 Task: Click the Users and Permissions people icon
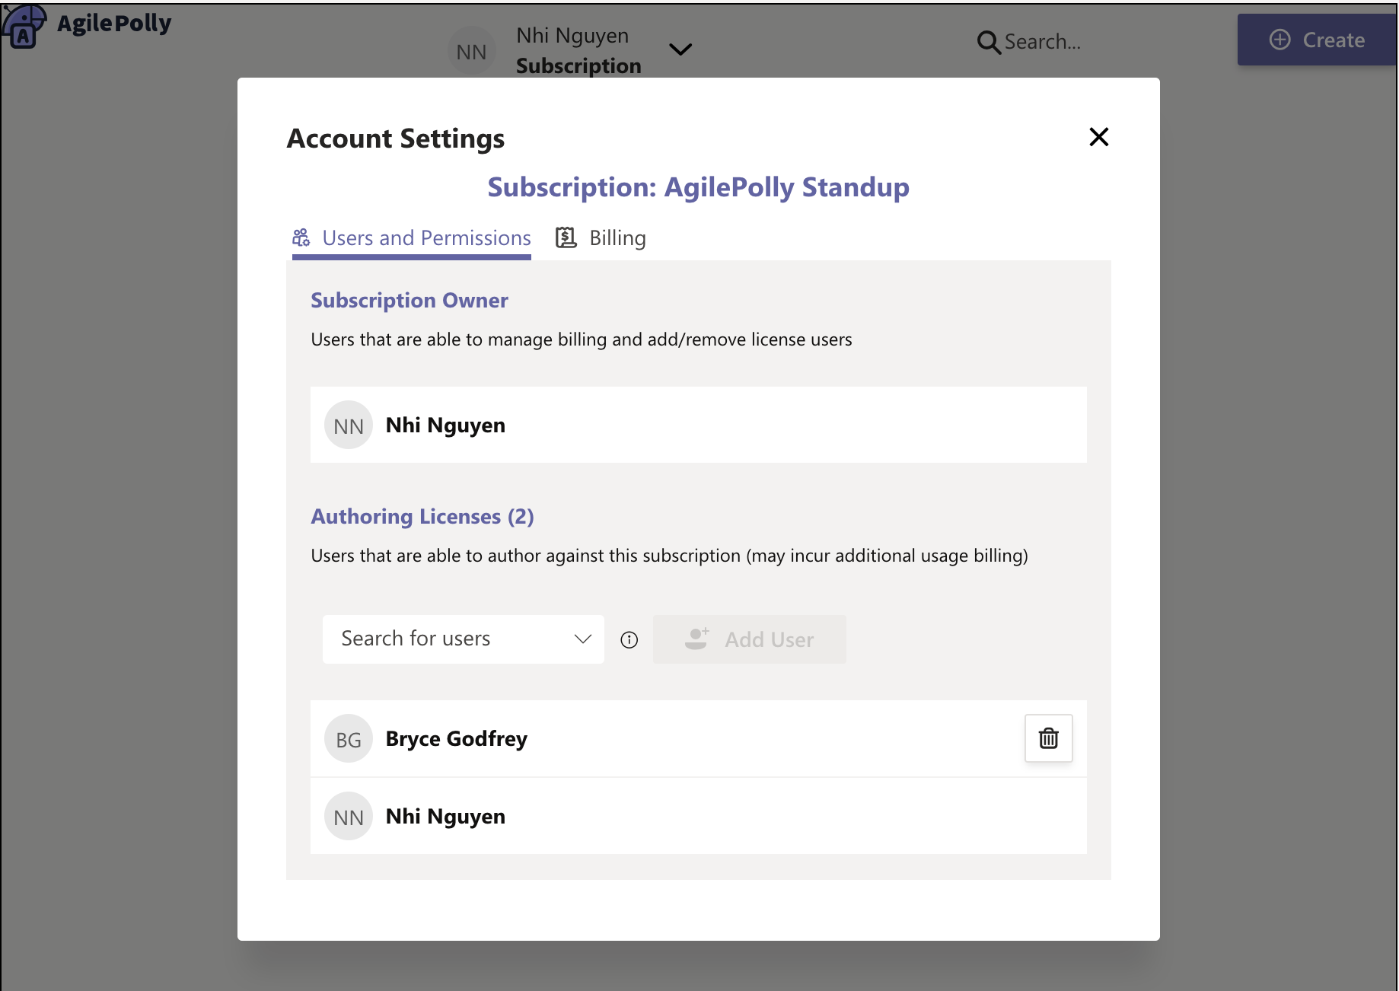coord(301,237)
